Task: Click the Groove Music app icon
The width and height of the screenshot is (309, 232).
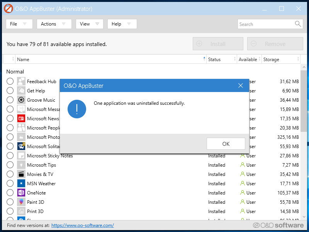Action: (21, 100)
